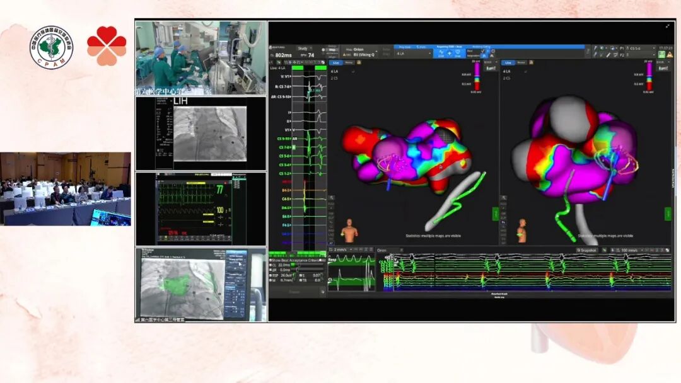Click the lock icon beside right Review tab
681x383 pixels.
tap(532, 63)
